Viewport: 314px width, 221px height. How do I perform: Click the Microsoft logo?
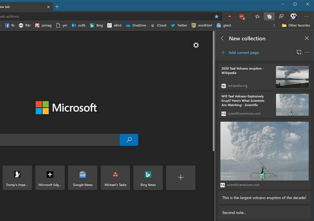[66, 108]
